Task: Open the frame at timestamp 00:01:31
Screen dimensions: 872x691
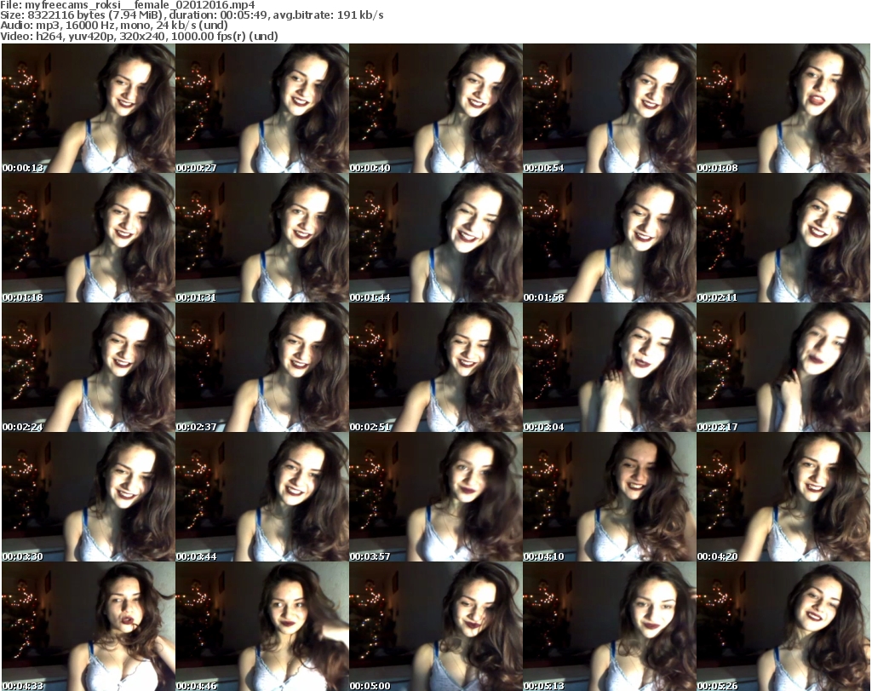Action: tap(262, 238)
